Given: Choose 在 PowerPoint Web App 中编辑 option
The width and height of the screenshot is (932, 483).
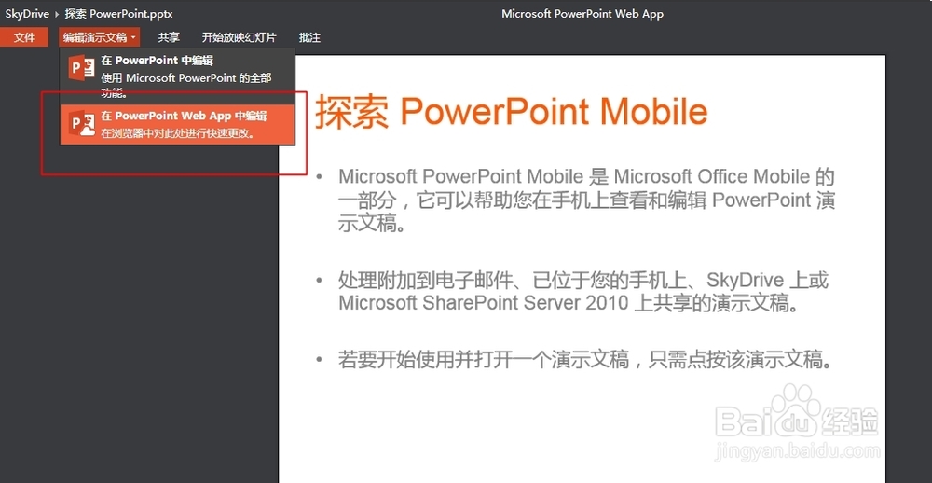Looking at the screenshot, I should (178, 124).
